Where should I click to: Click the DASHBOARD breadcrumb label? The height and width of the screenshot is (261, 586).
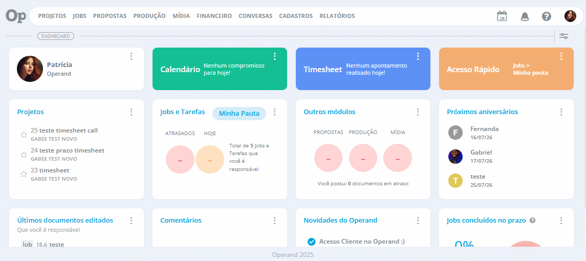(56, 36)
